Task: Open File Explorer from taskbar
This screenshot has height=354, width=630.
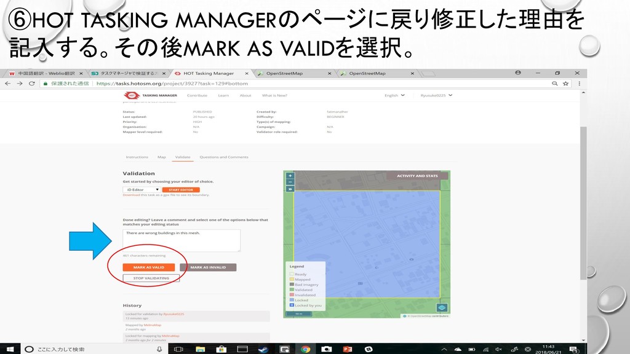Action: [x=200, y=349]
